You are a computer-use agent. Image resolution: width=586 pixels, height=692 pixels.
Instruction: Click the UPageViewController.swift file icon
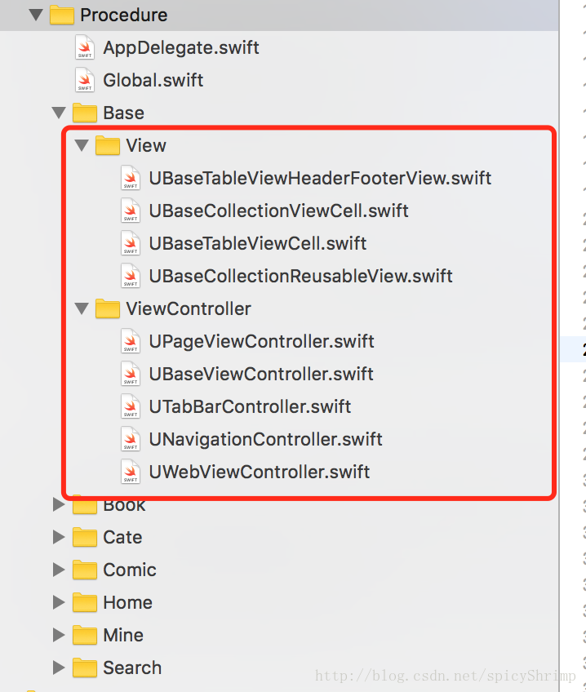pos(131,341)
